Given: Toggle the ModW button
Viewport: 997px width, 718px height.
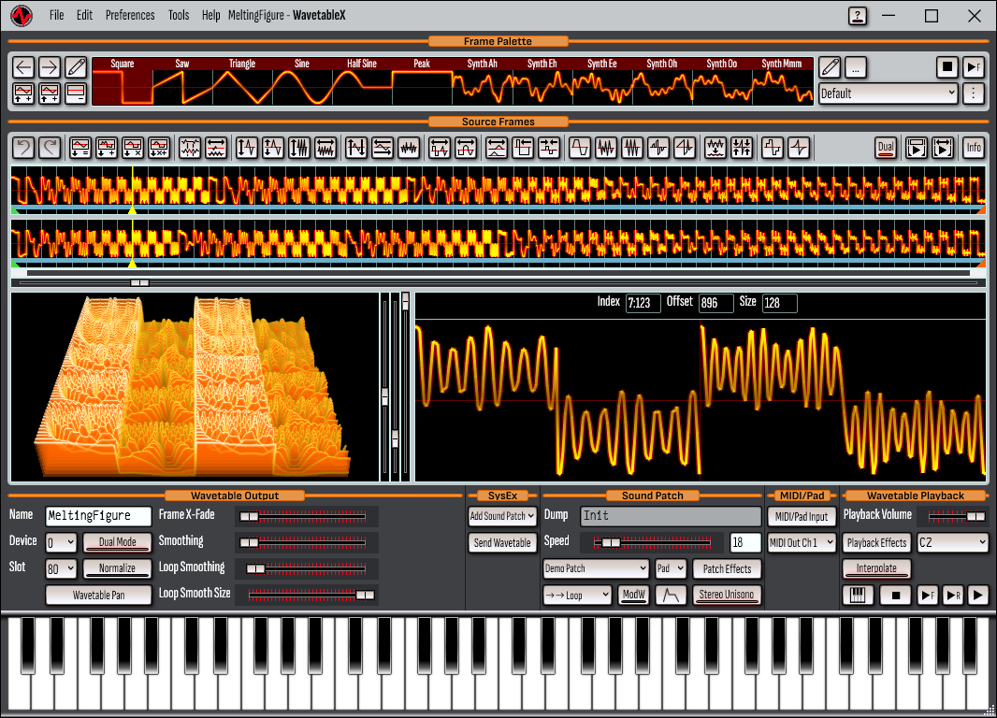Looking at the screenshot, I should click(x=633, y=595).
